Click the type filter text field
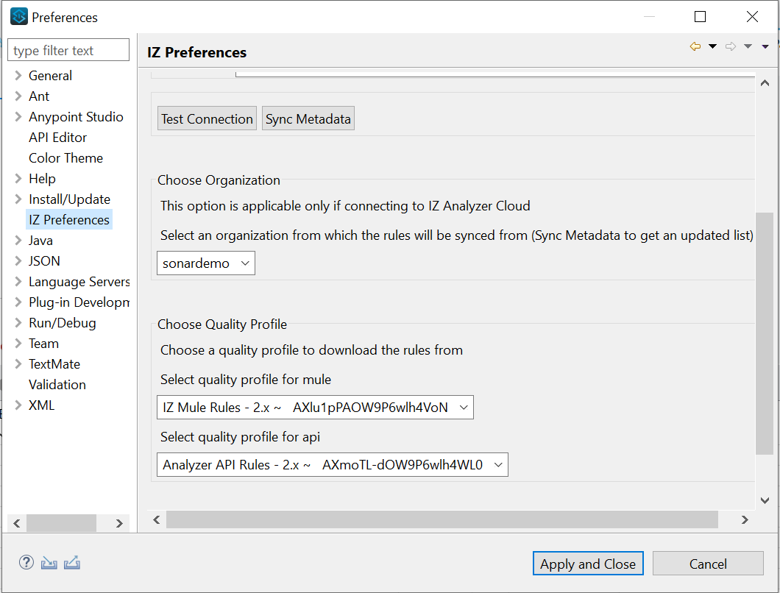Viewport: 780px width, 593px height. click(68, 50)
